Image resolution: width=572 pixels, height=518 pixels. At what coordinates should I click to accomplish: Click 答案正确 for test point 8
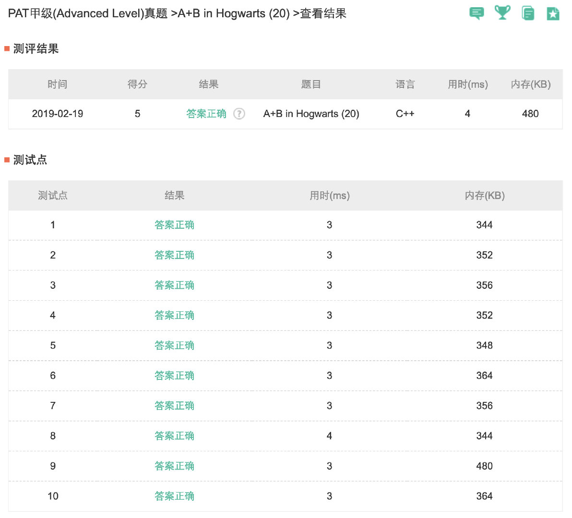pyautogui.click(x=174, y=436)
